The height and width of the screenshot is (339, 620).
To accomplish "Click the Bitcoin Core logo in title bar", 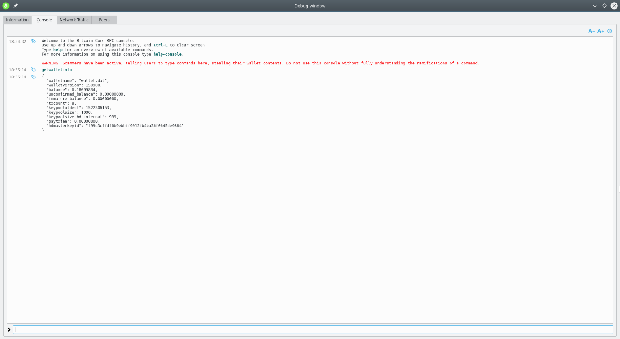I will [x=6, y=6].
